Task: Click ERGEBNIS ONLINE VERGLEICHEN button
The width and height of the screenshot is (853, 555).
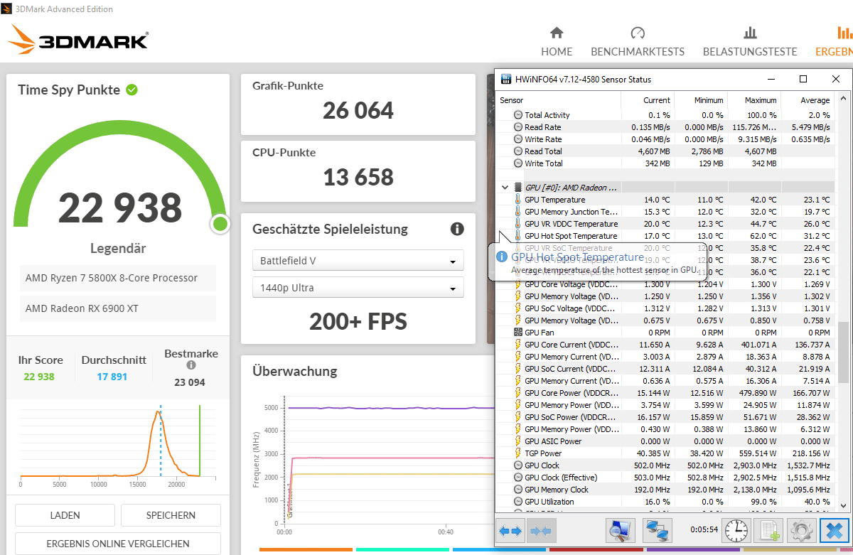Action: [x=118, y=544]
